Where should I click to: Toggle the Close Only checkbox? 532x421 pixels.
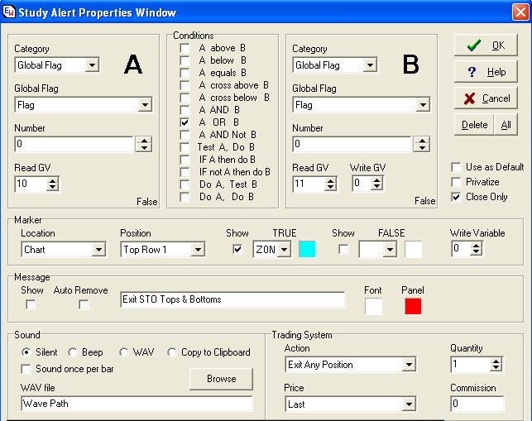[456, 197]
